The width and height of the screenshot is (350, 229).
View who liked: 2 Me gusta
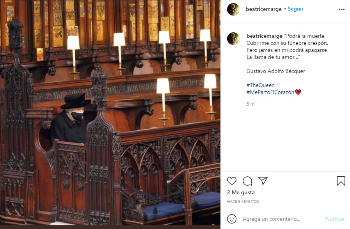pyautogui.click(x=241, y=192)
